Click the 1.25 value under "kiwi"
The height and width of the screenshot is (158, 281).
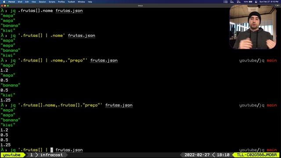coord(5,100)
